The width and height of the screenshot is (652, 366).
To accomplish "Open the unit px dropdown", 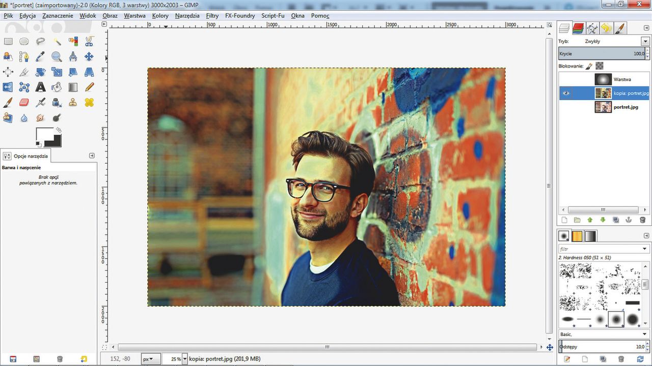I will [x=151, y=359].
